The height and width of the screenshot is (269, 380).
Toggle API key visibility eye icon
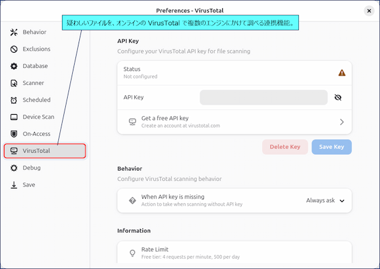(x=338, y=97)
